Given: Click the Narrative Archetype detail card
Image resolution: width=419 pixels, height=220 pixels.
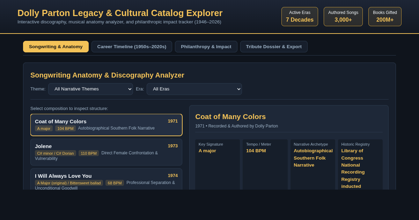Looking at the screenshot, I should click(313, 164).
